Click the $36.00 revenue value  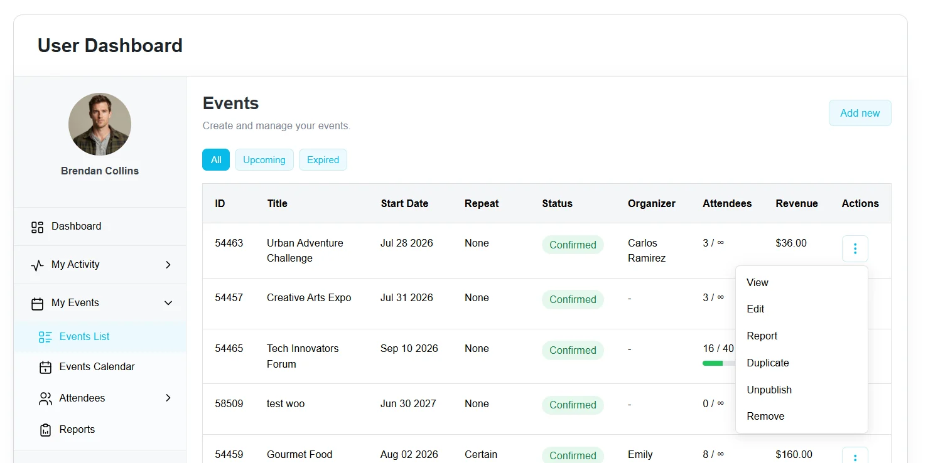(791, 243)
